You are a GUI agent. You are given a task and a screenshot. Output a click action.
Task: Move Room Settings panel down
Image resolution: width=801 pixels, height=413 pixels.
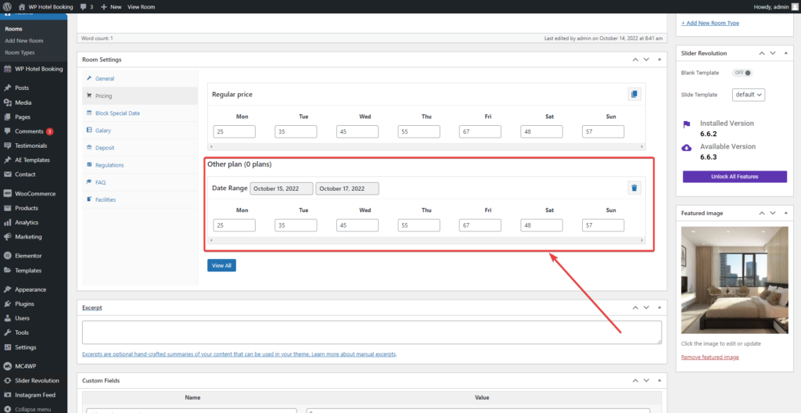(646, 59)
